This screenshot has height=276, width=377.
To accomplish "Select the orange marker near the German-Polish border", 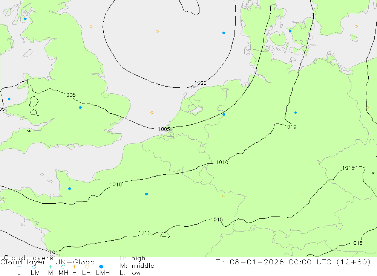I will coord(367,107).
